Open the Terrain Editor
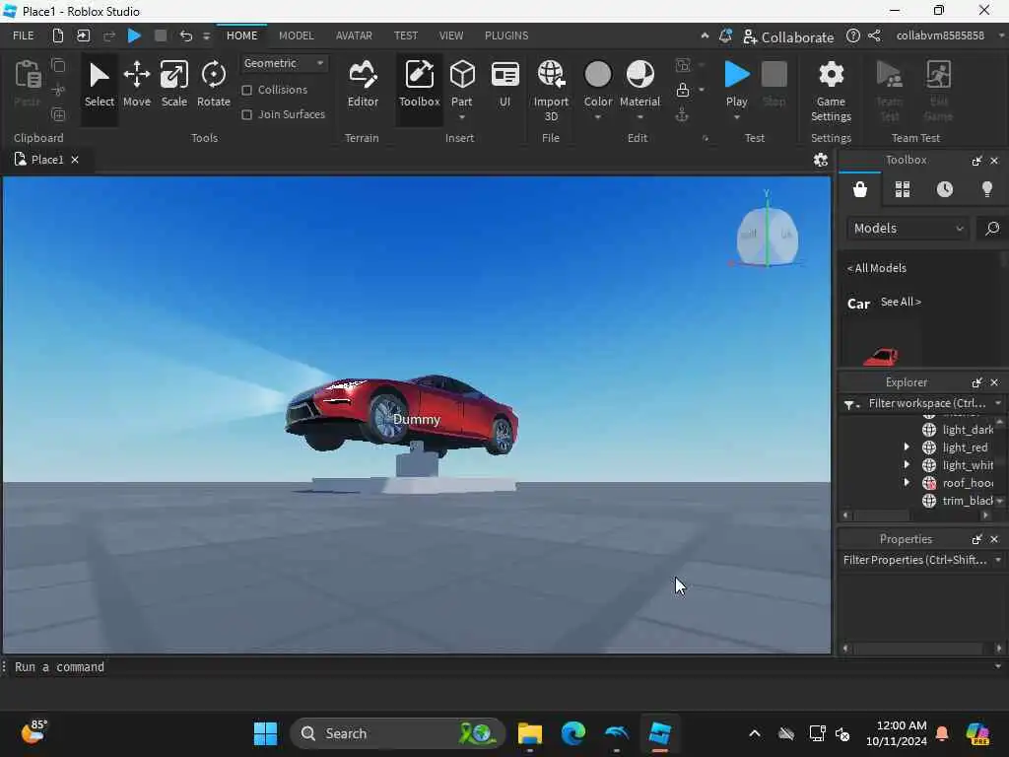The width and height of the screenshot is (1009, 757). 363,85
